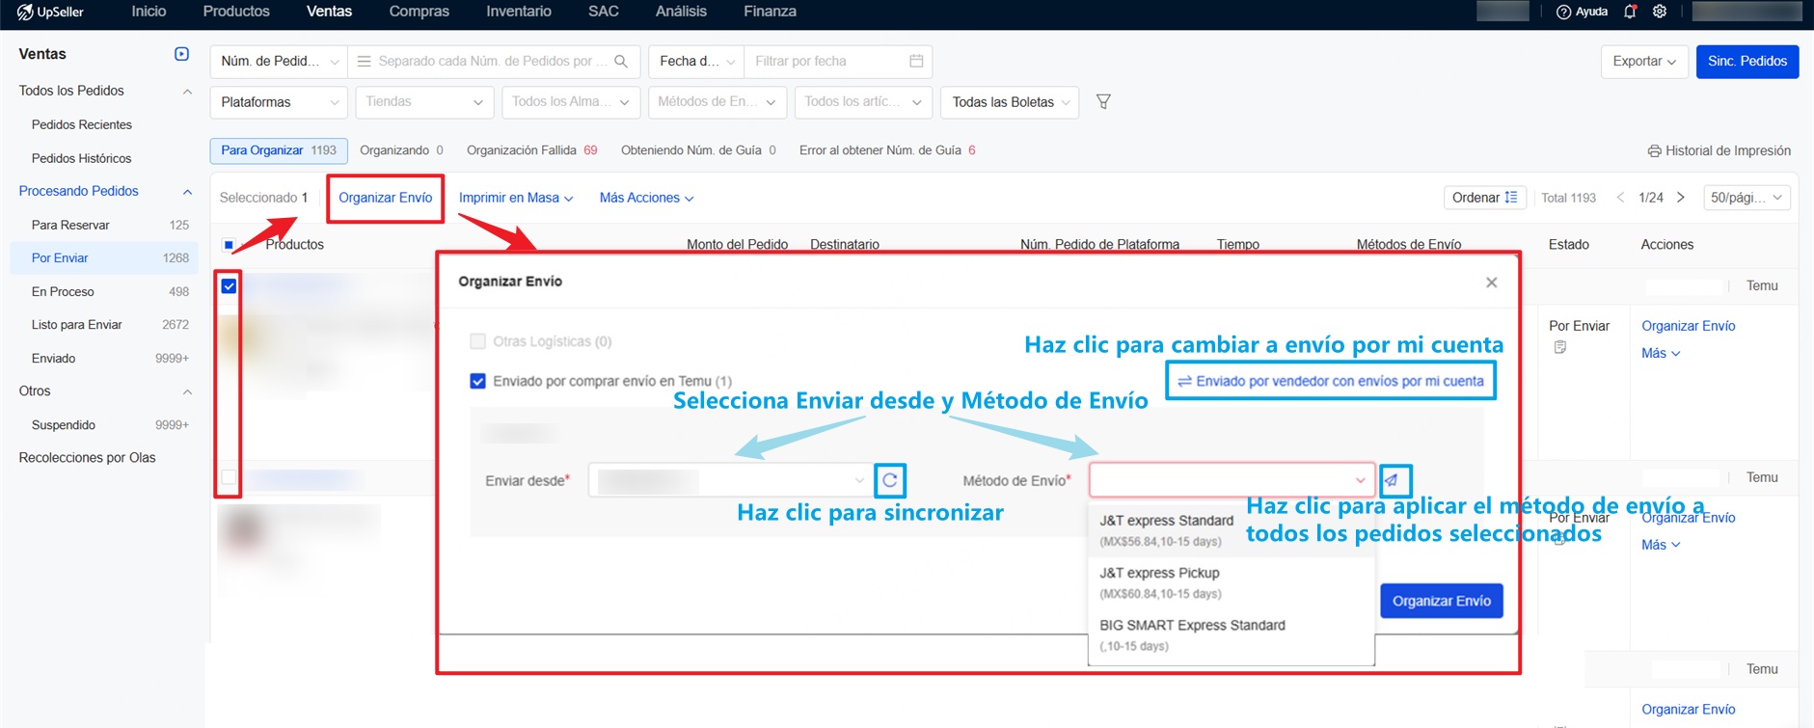Select J&T express Pickup shipping option
This screenshot has height=728, width=1814.
(1159, 581)
